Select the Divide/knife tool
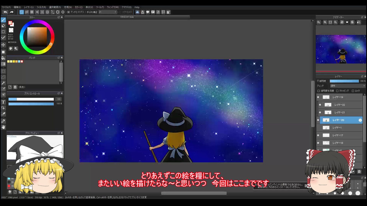 3,114
